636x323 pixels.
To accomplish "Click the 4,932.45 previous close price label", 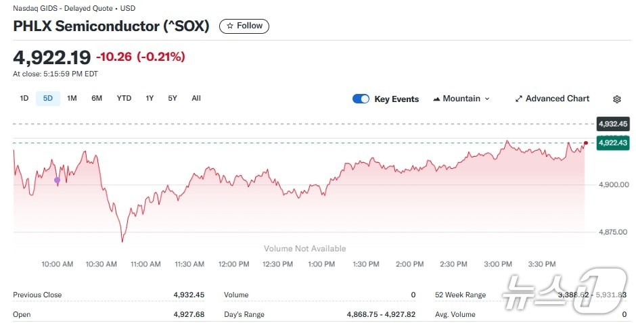I will point(614,124).
